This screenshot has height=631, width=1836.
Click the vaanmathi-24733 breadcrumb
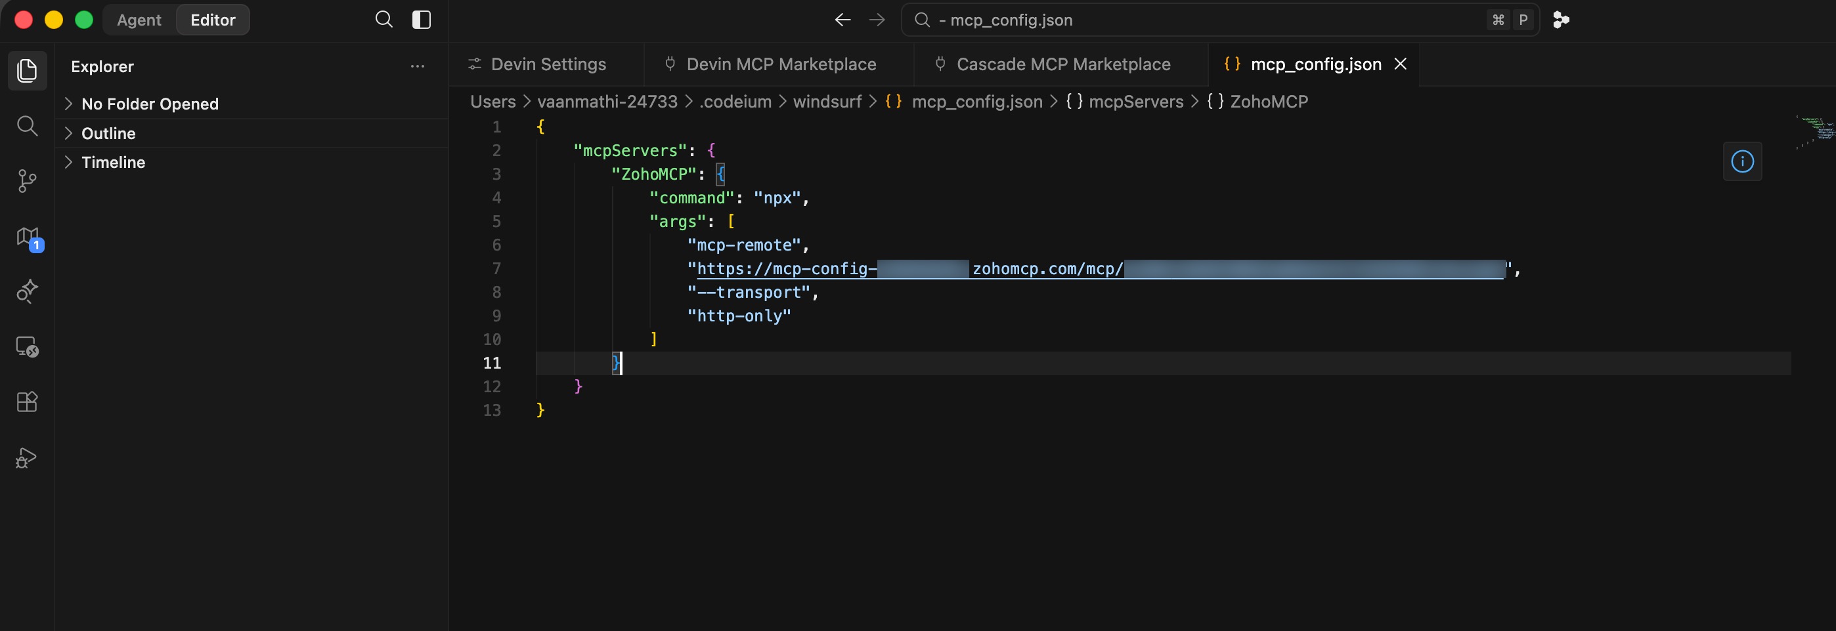coord(607,102)
